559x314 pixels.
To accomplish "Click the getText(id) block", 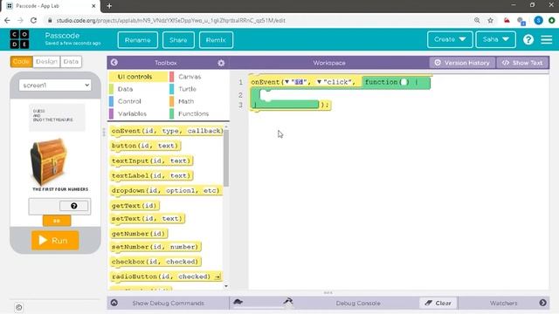I will (x=134, y=206).
